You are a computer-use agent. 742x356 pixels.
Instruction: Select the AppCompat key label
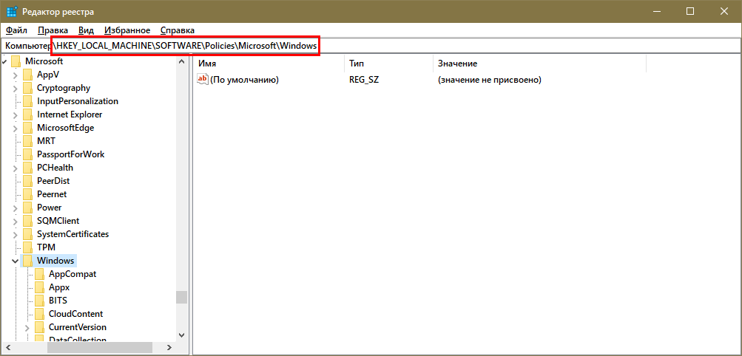click(x=72, y=274)
